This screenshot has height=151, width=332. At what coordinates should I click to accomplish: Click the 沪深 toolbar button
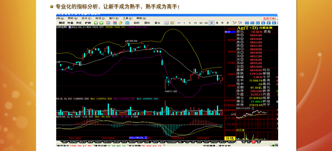click(88, 23)
